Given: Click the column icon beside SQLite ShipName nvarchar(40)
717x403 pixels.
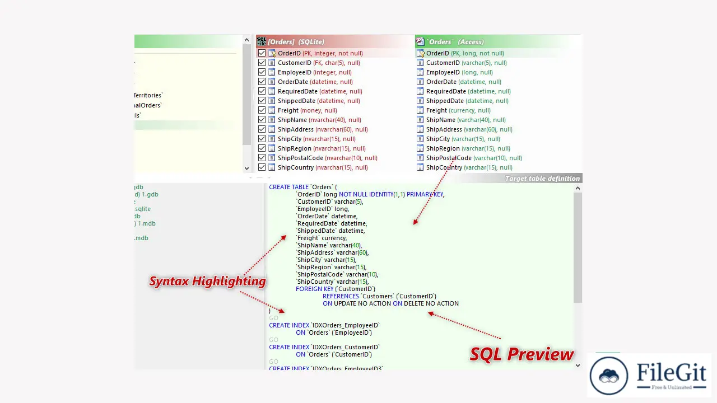Looking at the screenshot, I should click(x=272, y=120).
